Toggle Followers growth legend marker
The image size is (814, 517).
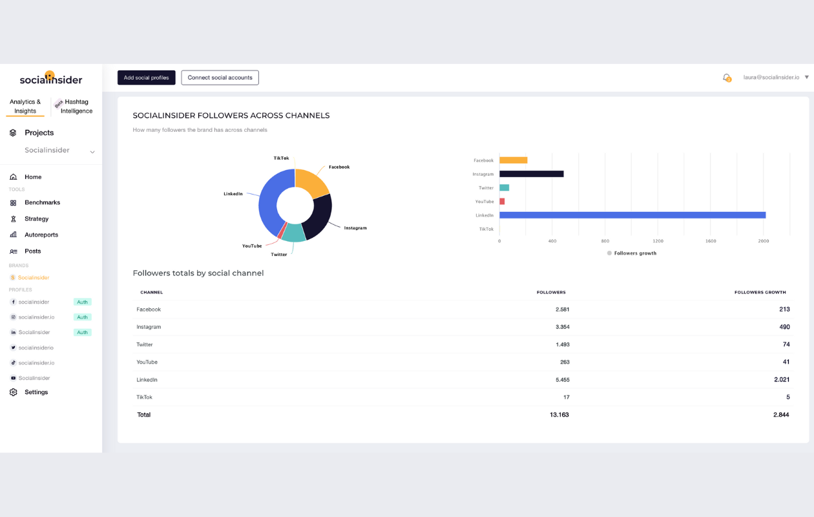609,253
